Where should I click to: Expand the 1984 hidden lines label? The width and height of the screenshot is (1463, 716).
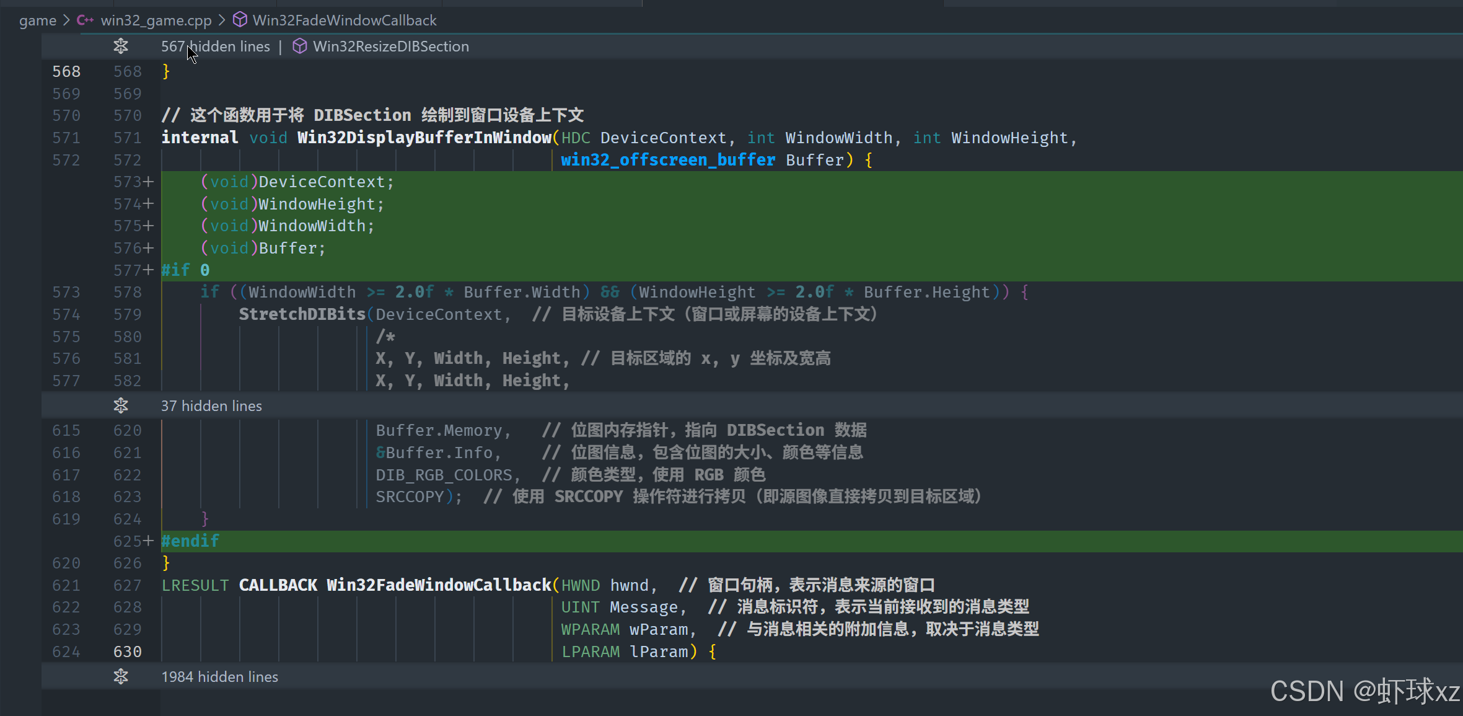pos(219,677)
